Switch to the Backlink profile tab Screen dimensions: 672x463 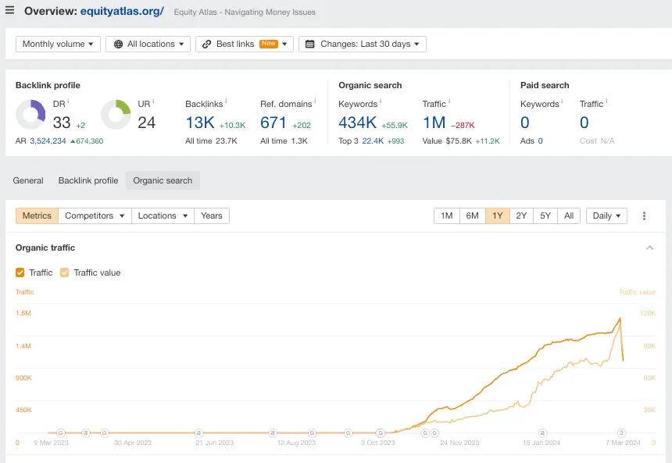coord(88,180)
